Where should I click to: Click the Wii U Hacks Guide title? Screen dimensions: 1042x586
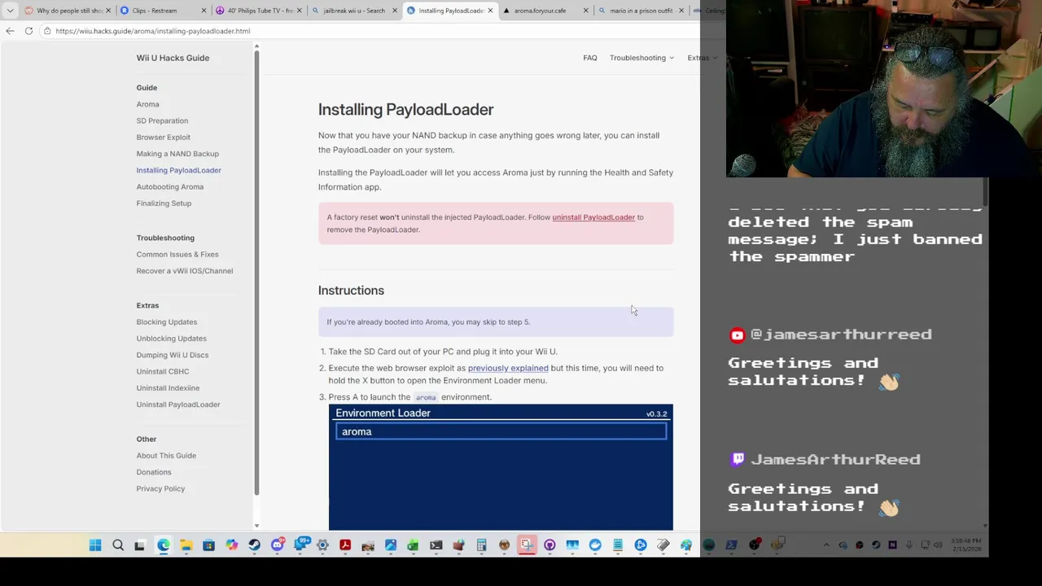pos(173,58)
